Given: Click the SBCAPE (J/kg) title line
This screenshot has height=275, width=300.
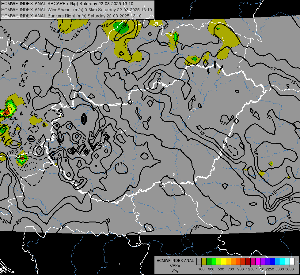Looking at the screenshot, I should [67, 4].
